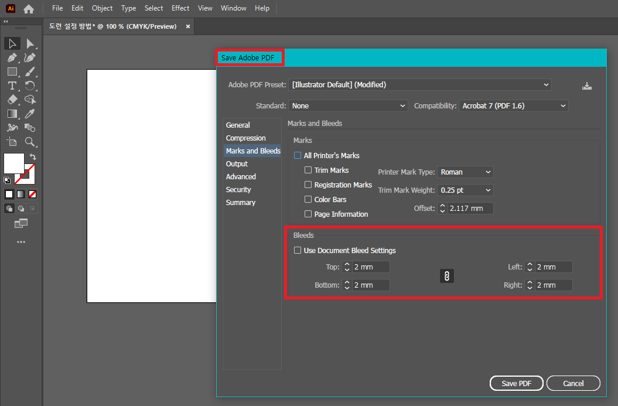Click the Cancel button
This screenshot has width=618, height=406.
573,383
